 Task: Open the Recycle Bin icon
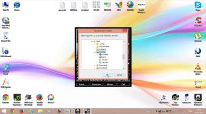coord(6,37)
